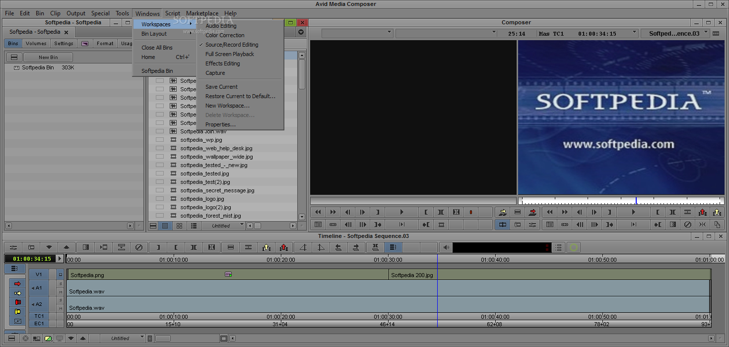Play the source monitor clip

tap(401, 212)
